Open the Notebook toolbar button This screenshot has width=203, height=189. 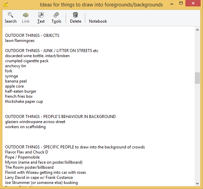pos(98,21)
